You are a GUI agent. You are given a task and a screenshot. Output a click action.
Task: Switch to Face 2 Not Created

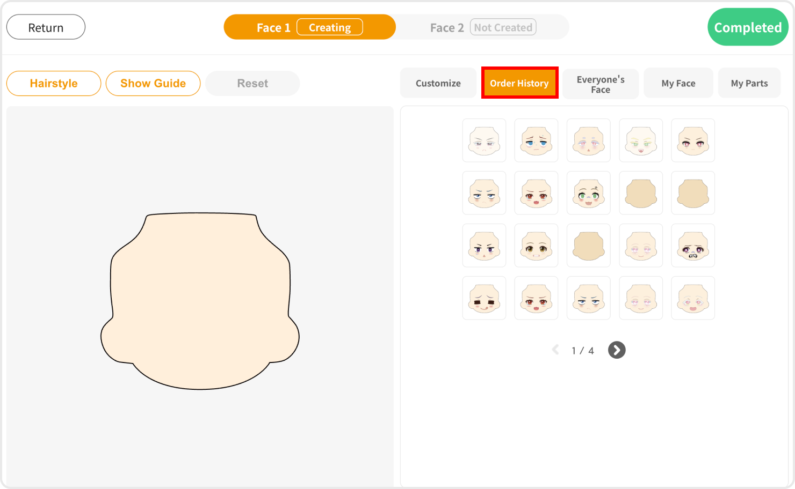(482, 27)
